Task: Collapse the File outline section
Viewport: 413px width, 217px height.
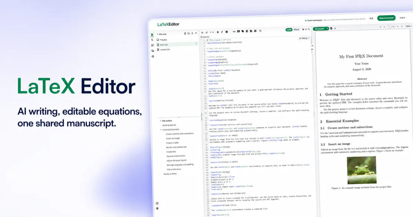Action: (x=160, y=121)
